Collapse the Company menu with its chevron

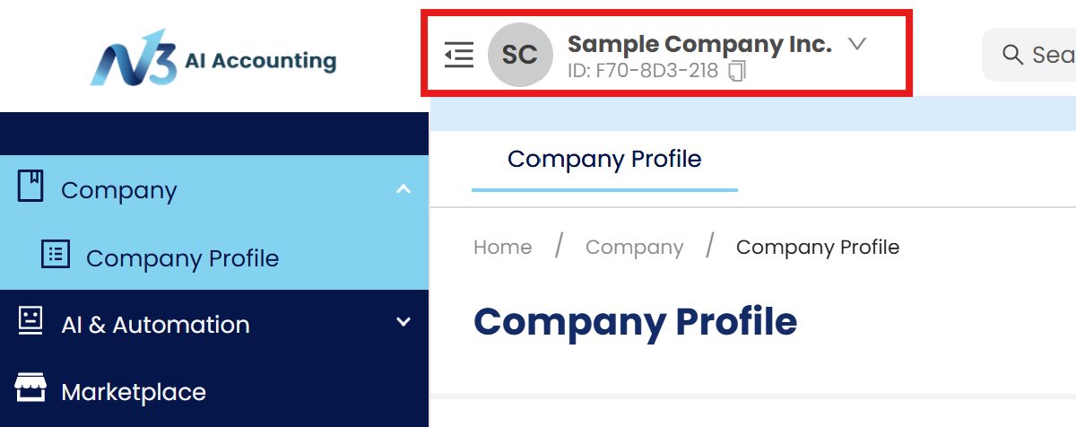(403, 189)
